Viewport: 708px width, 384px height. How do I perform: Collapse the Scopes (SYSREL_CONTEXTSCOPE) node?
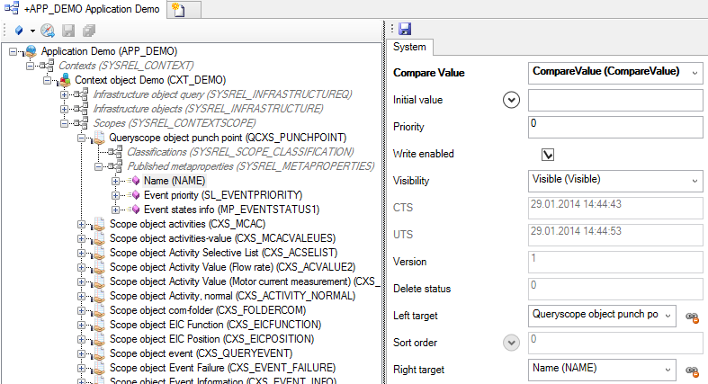pyautogui.click(x=64, y=123)
